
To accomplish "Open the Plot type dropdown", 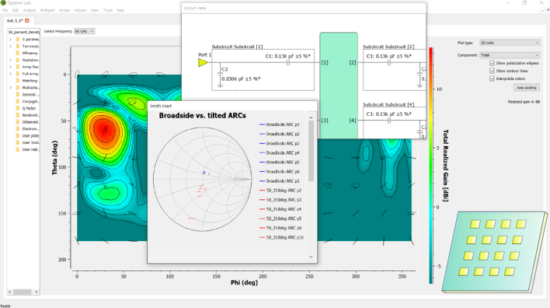I will pyautogui.click(x=510, y=43).
